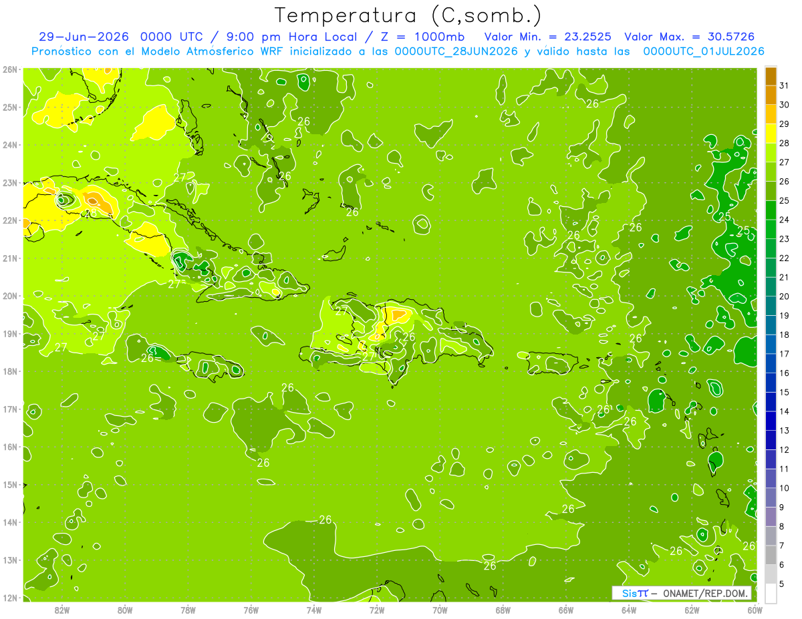802x619 pixels.
Task: Click the 64W longitude axis label
Action: pos(629,609)
